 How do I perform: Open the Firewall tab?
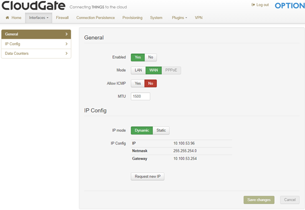click(x=63, y=18)
